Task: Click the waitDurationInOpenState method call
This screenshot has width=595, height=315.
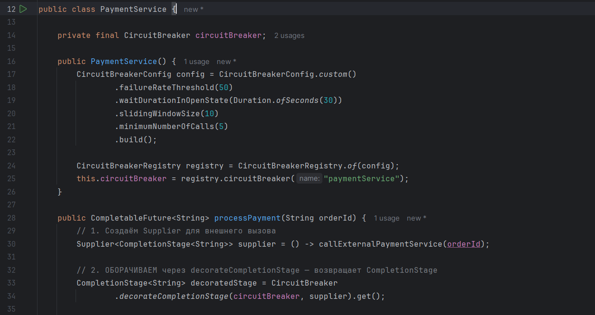Action: [x=174, y=100]
